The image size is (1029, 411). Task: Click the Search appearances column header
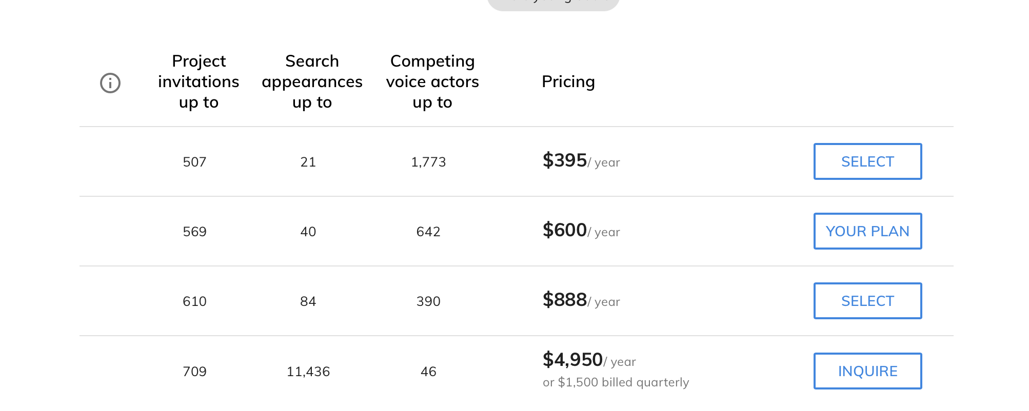pyautogui.click(x=312, y=82)
